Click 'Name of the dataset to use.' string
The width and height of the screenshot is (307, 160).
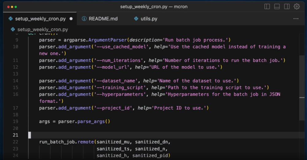tap(197, 81)
